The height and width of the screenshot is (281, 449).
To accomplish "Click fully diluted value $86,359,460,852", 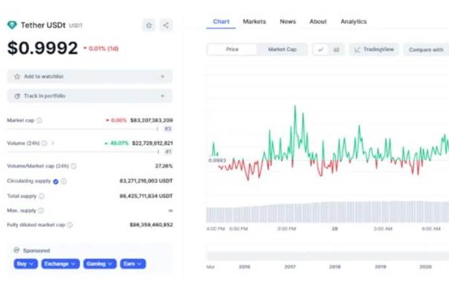I will click(151, 225).
